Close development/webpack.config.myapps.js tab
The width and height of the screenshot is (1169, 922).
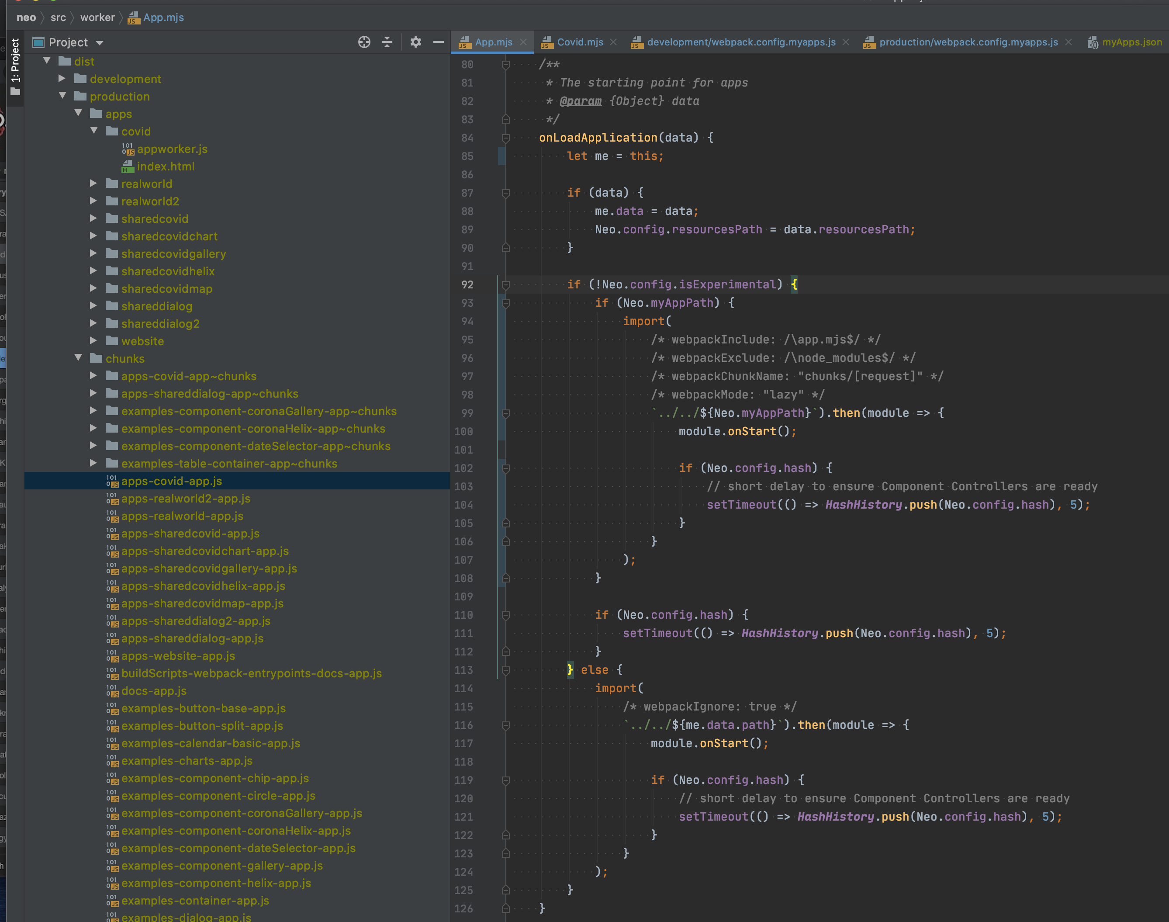845,42
